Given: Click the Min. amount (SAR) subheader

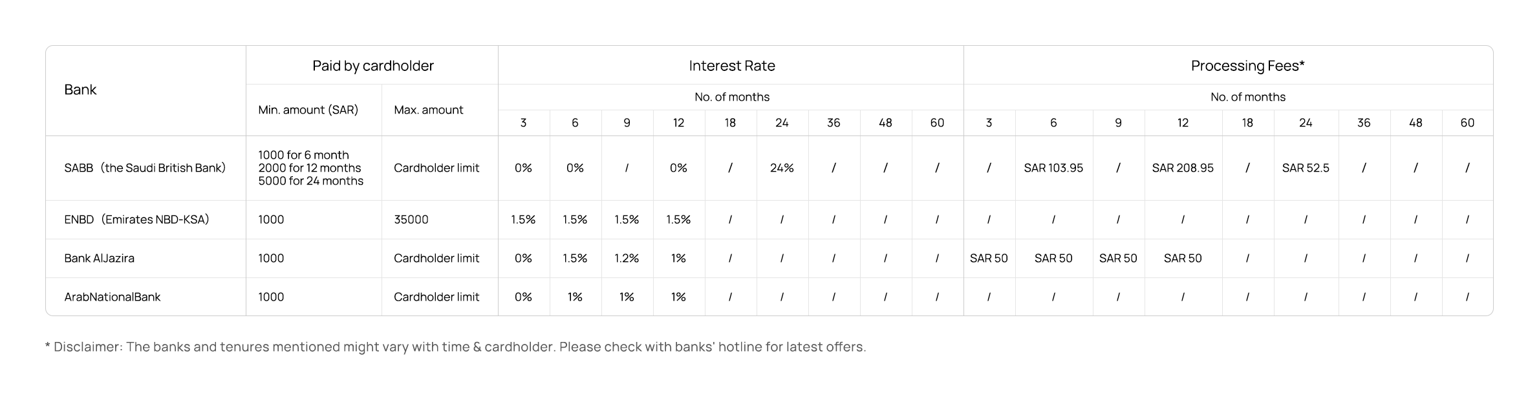Looking at the screenshot, I should pyautogui.click(x=308, y=110).
